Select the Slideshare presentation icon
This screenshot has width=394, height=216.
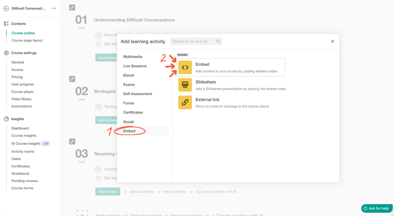click(185, 85)
